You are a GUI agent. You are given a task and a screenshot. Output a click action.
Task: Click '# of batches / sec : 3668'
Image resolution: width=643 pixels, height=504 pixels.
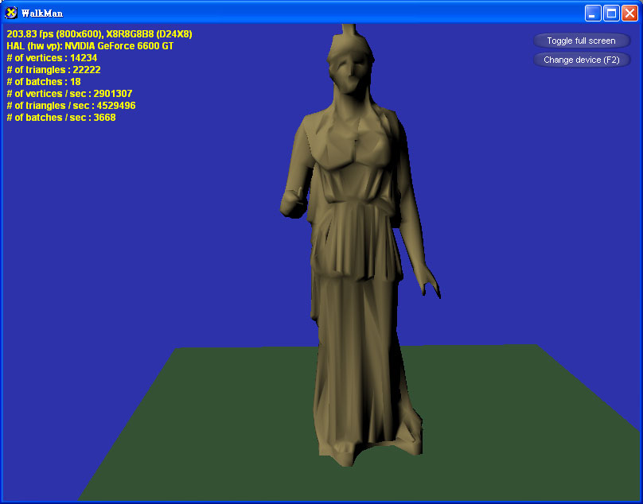click(x=61, y=117)
